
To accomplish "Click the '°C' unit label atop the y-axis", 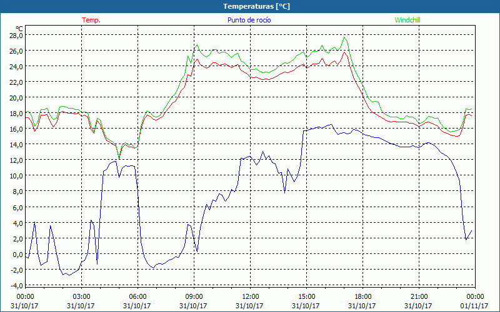I will pyautogui.click(x=19, y=29).
